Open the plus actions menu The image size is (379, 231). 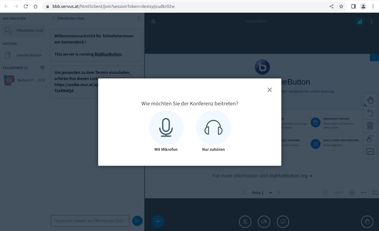pyautogui.click(x=158, y=221)
